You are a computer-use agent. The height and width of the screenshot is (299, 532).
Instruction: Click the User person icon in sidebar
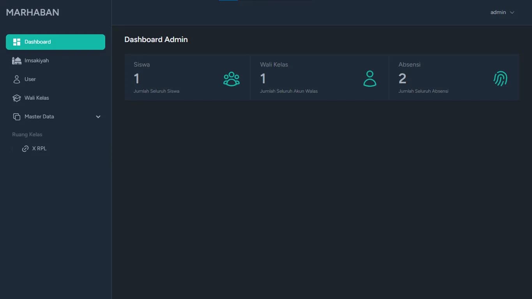pos(16,79)
